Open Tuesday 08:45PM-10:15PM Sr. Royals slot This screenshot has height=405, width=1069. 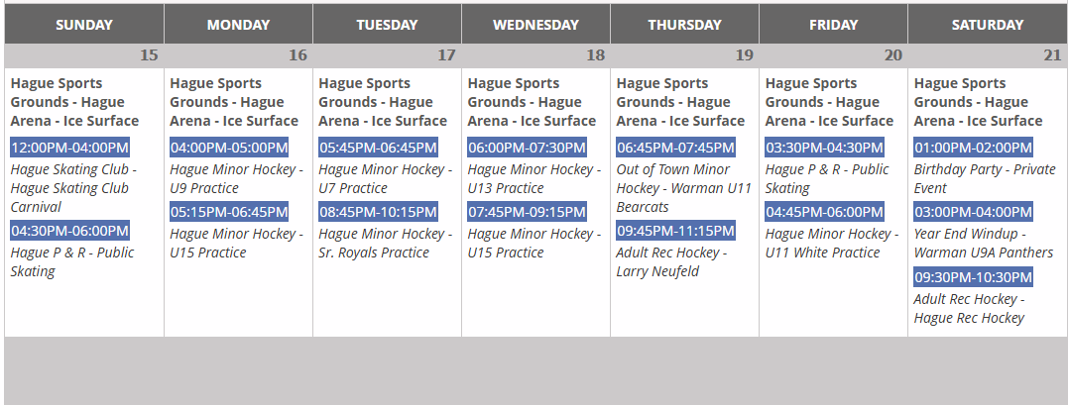(x=378, y=212)
